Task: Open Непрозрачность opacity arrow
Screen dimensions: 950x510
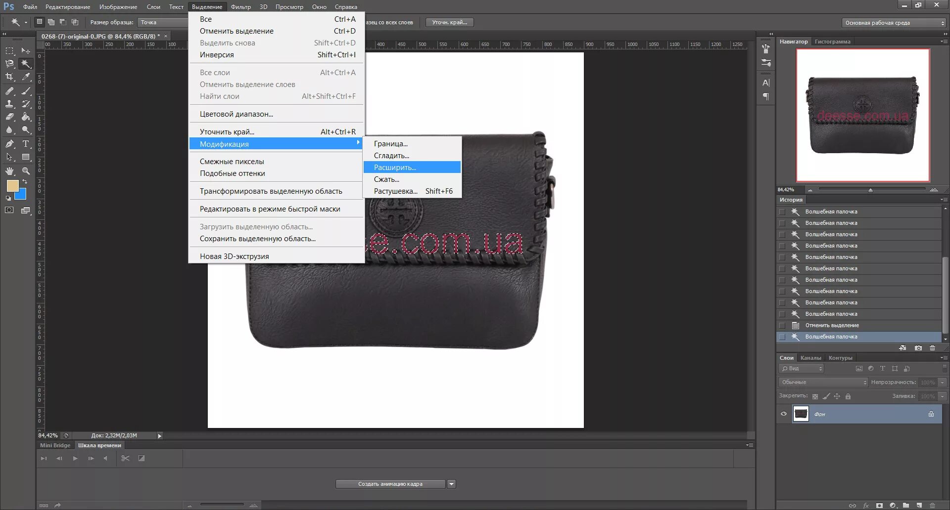Action: pyautogui.click(x=943, y=382)
